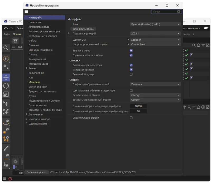Click the target circle icon beside the lock
Screen dimensions: 211x183
[x=203, y=107]
